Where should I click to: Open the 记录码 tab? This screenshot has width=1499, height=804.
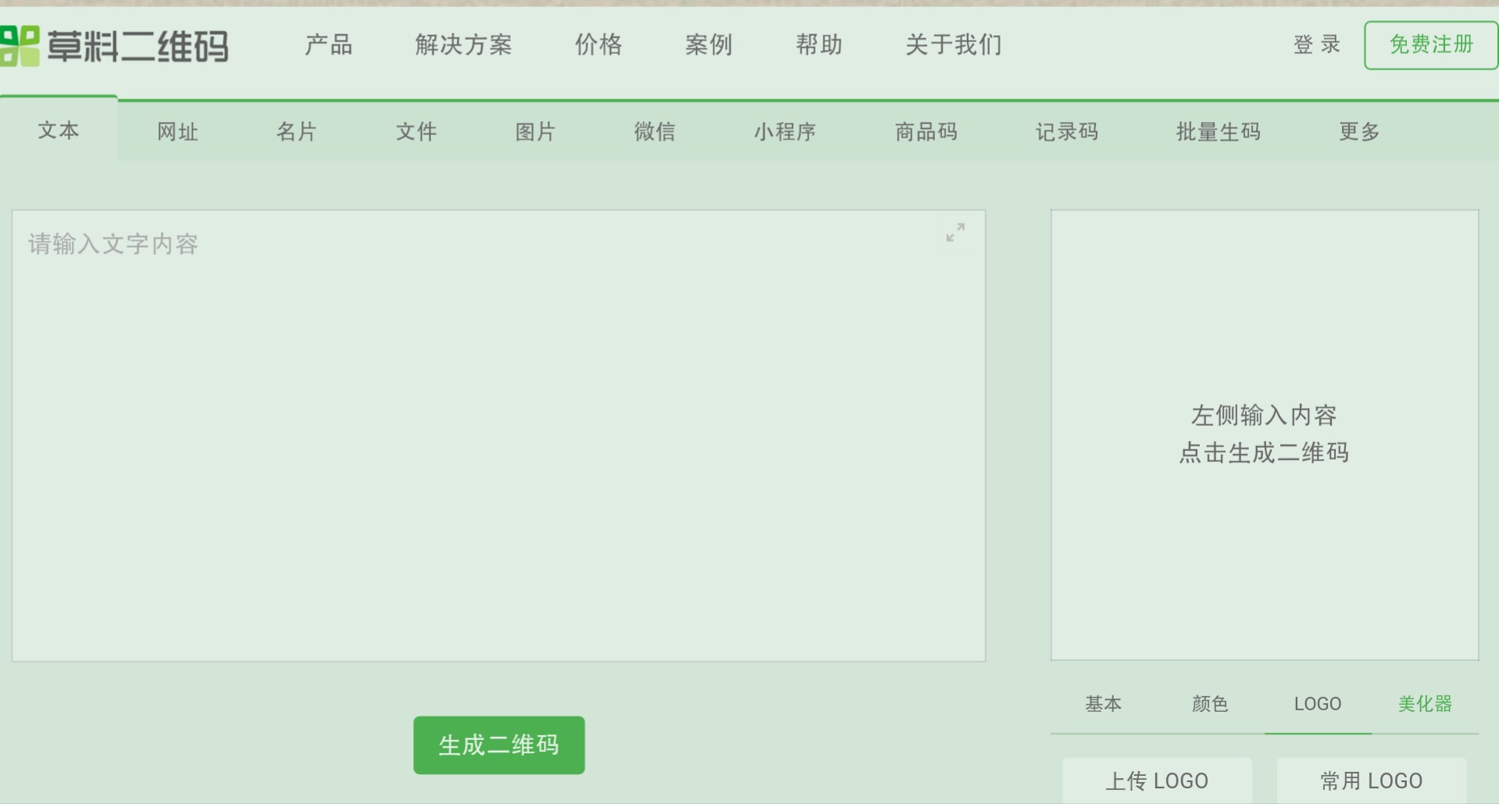[1067, 131]
